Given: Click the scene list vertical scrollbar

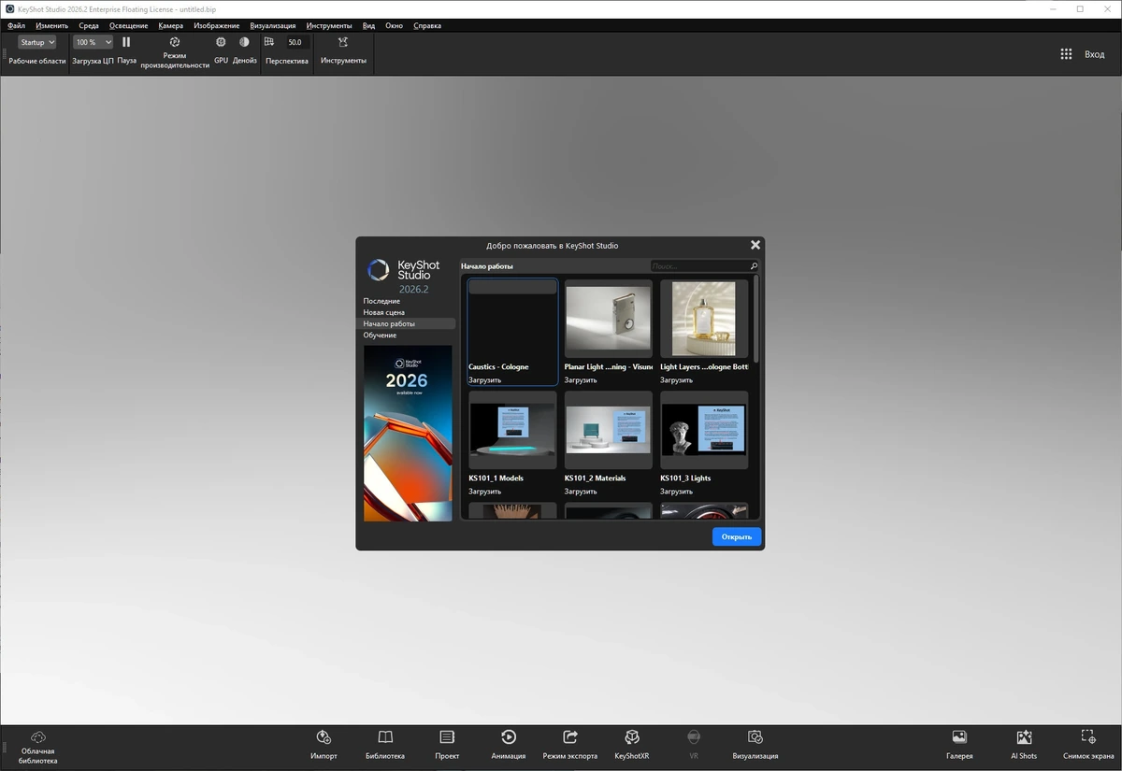Looking at the screenshot, I should [755, 320].
